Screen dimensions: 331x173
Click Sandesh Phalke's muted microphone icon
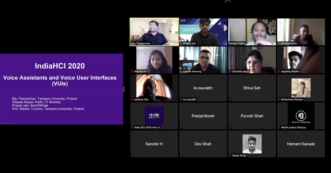(x=279, y=72)
